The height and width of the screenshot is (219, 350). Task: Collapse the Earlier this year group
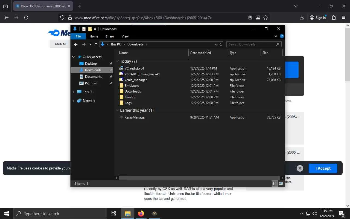[117, 110]
